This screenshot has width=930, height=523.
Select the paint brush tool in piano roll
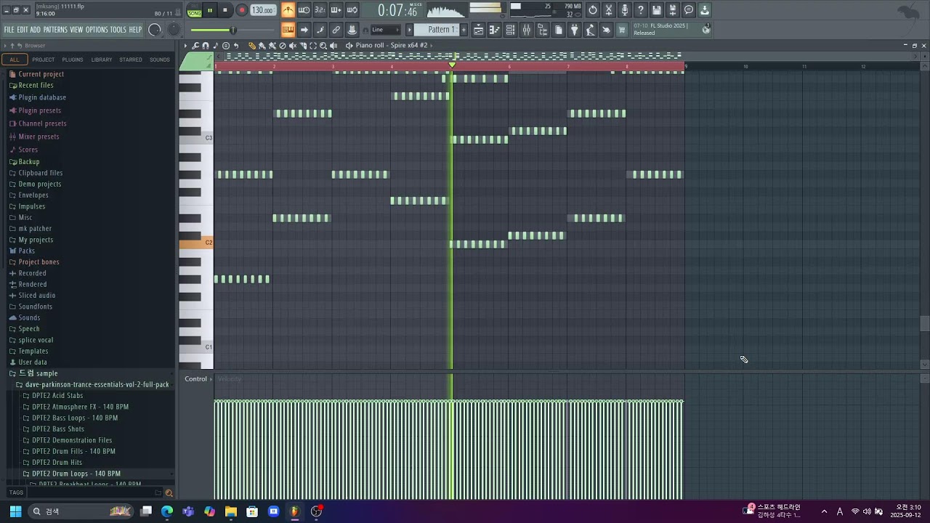tap(262, 46)
